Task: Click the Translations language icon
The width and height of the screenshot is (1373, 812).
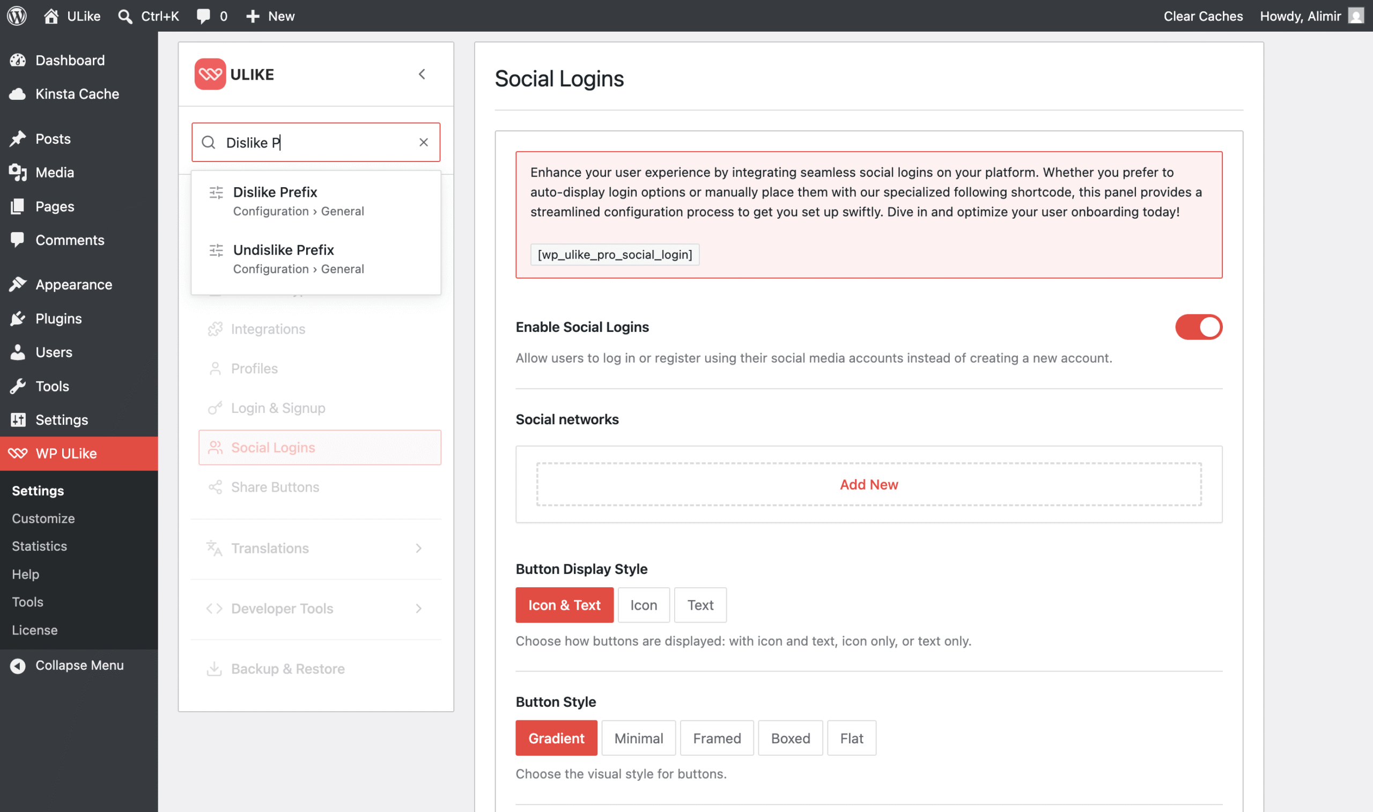Action: (x=214, y=548)
